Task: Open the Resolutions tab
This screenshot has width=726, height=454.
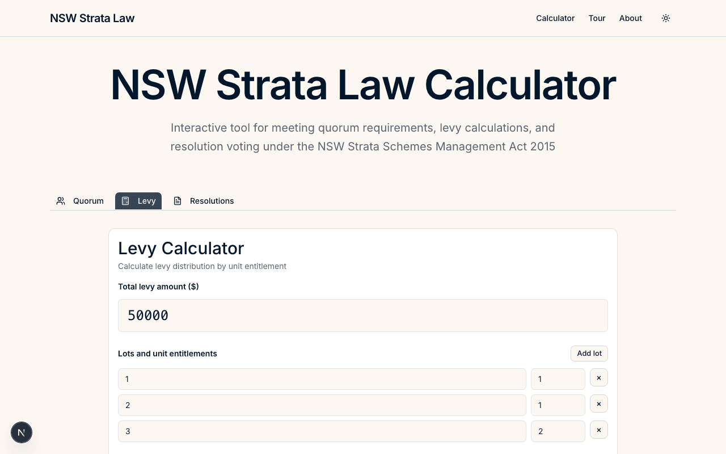Action: 204,201
